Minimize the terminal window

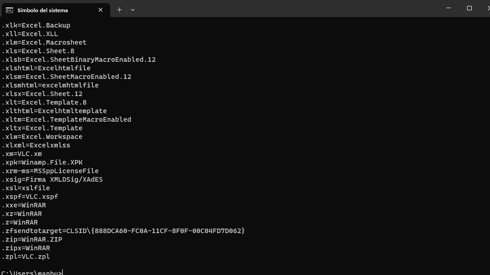(448, 8)
